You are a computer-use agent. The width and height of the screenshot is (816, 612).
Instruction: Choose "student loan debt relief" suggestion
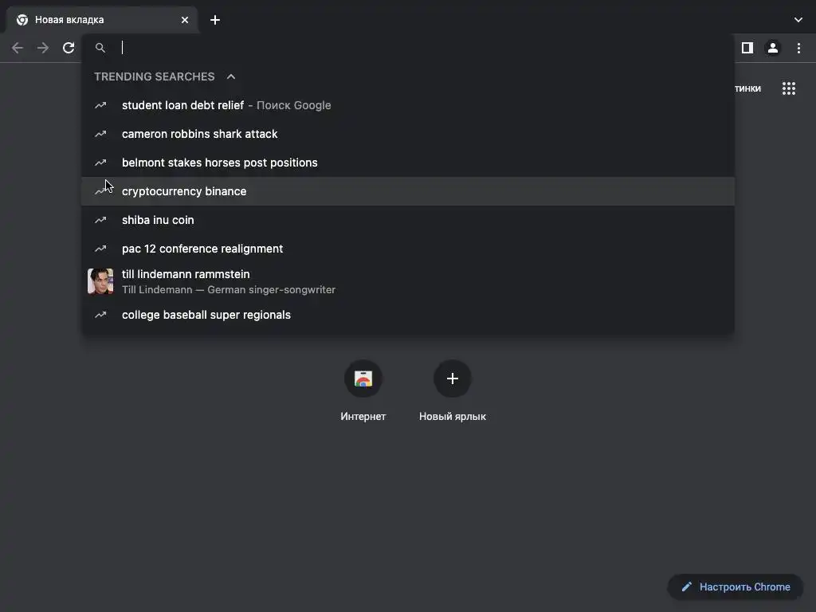pyautogui.click(x=183, y=105)
